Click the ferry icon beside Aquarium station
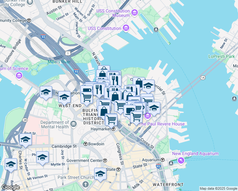The image size is (238, 191). [x=171, y=163]
